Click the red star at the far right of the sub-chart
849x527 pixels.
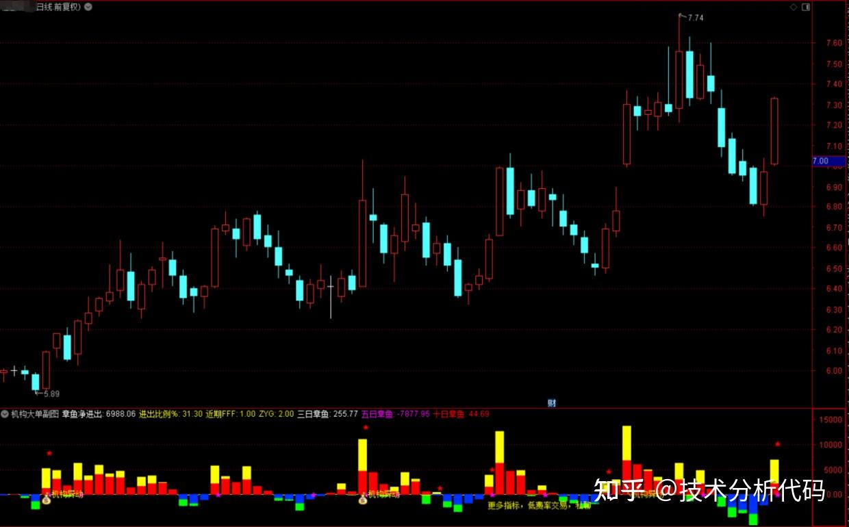(x=777, y=444)
